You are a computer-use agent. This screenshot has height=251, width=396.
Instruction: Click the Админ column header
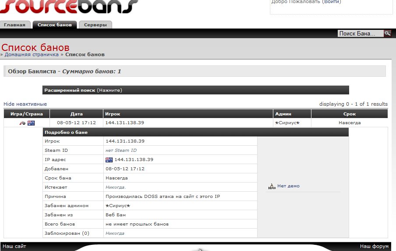point(292,114)
